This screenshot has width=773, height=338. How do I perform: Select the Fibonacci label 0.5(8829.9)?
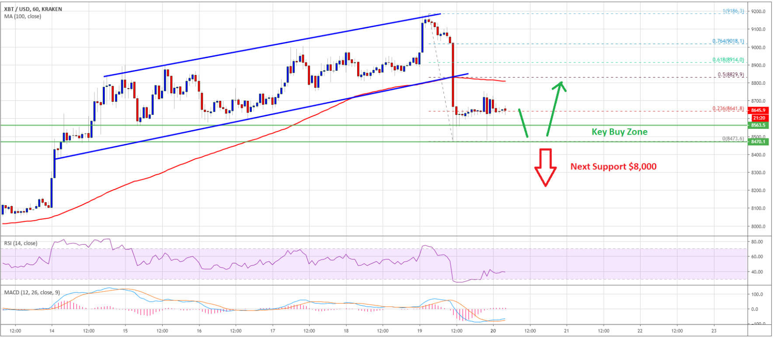coord(731,75)
